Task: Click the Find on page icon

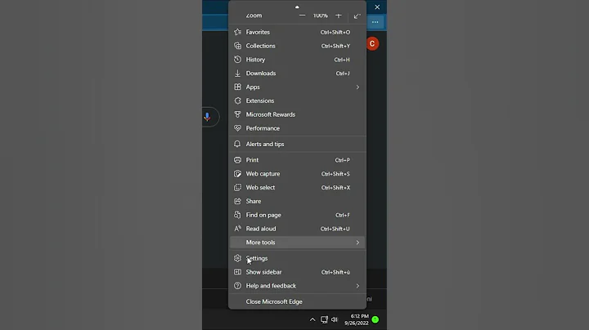Action: 237,215
